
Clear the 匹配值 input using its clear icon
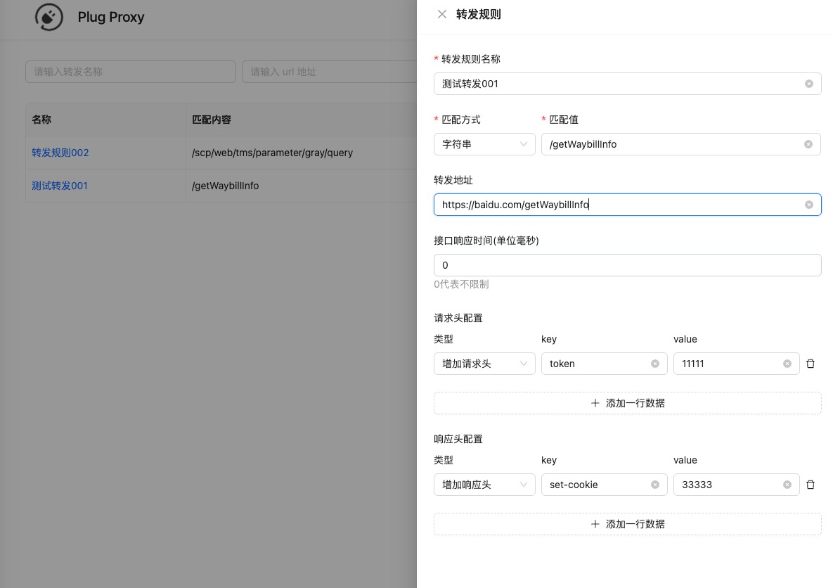click(808, 145)
